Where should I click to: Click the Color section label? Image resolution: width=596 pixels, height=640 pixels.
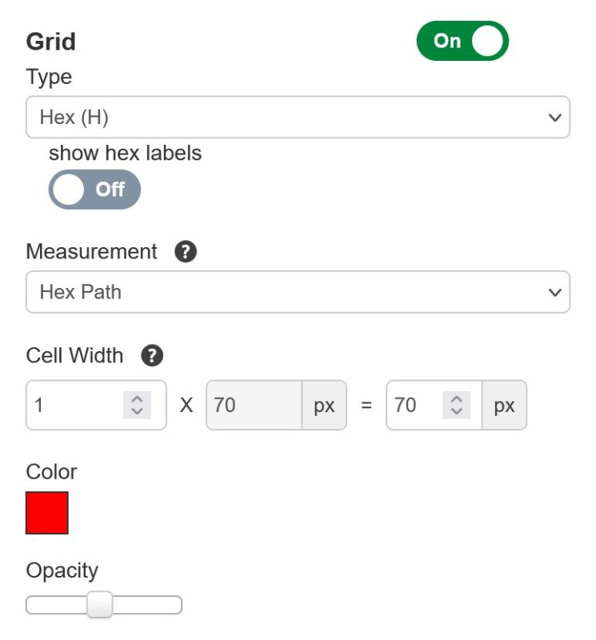pyautogui.click(x=50, y=472)
